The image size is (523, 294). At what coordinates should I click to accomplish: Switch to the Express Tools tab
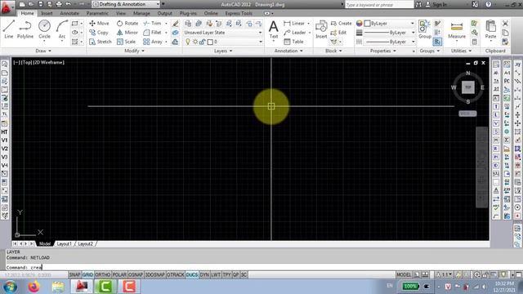(x=239, y=13)
